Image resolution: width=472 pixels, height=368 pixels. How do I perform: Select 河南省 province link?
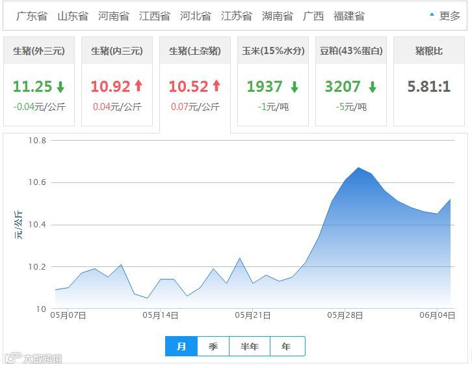click(x=114, y=16)
